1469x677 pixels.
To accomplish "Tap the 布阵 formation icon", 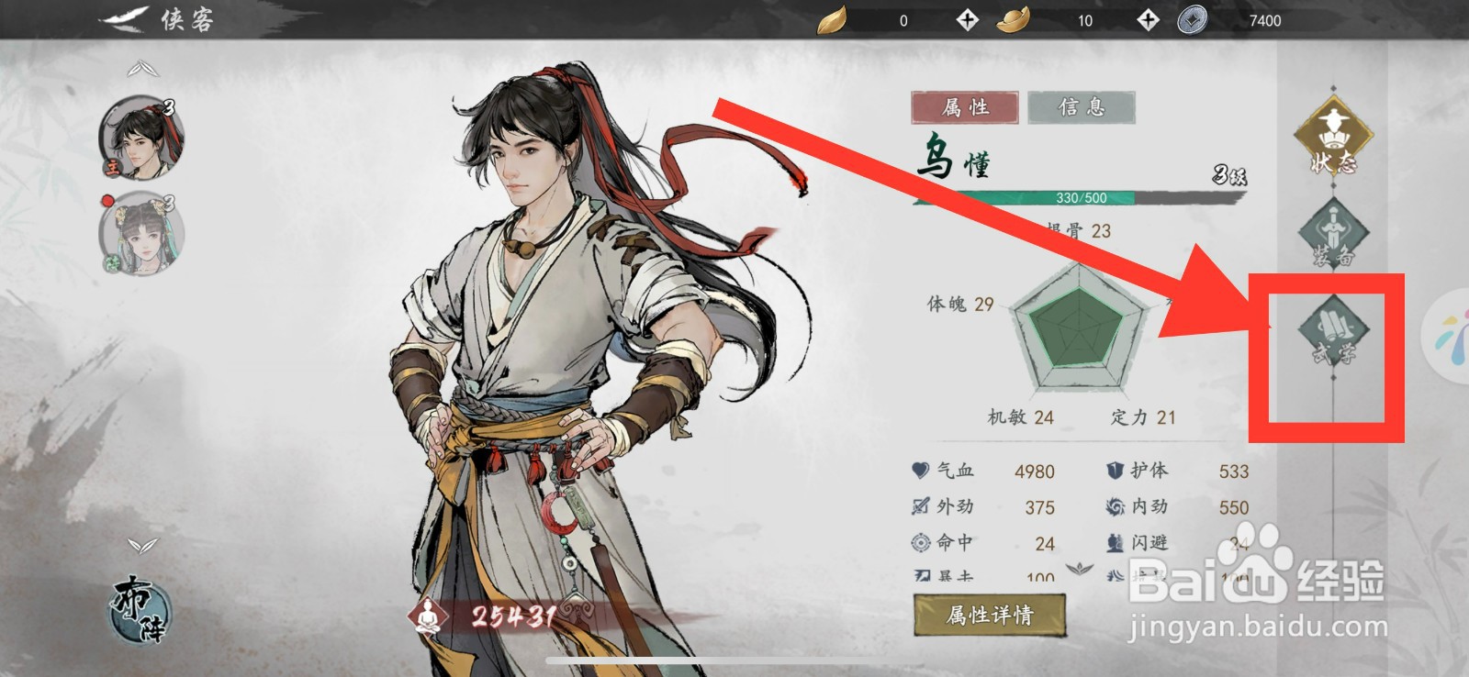I will (x=140, y=609).
